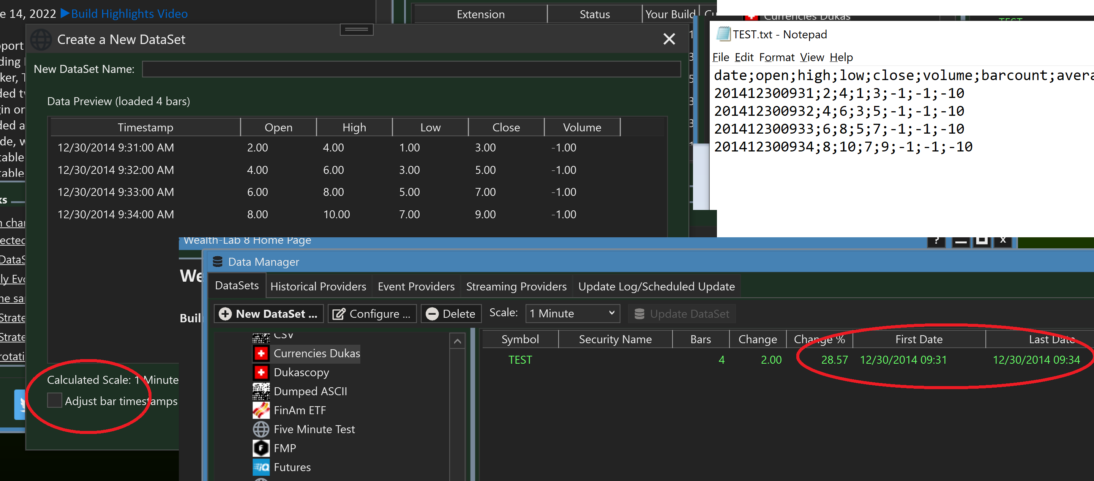The height and width of the screenshot is (481, 1094).
Task: Delete the selected dataset
Action: click(451, 314)
